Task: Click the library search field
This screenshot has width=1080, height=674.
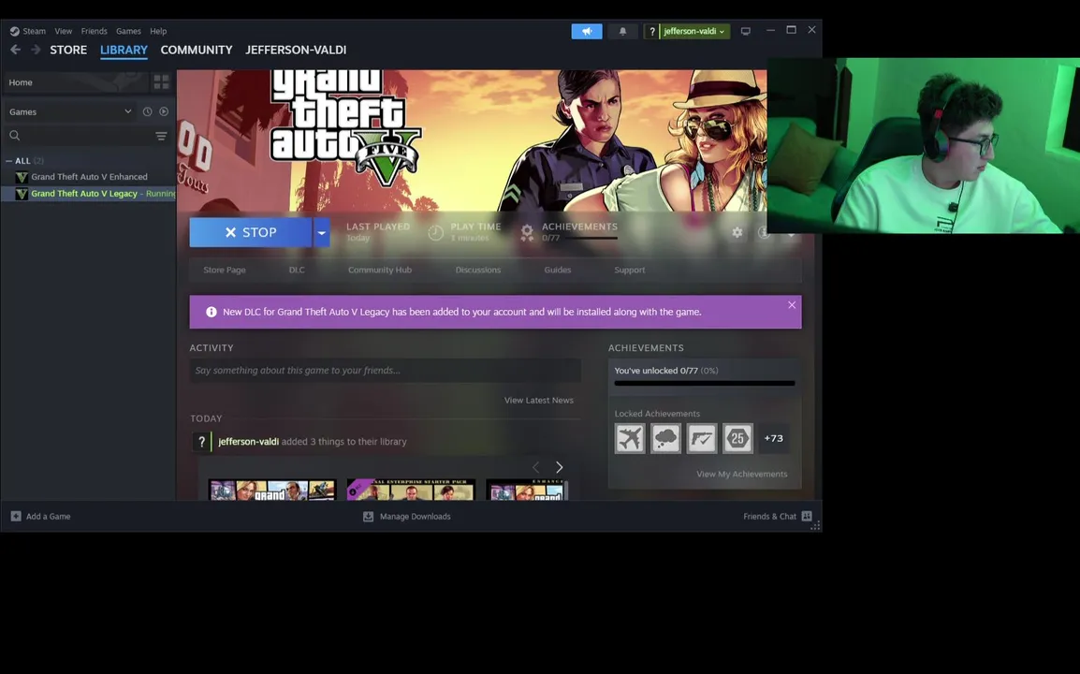Action: click(87, 136)
